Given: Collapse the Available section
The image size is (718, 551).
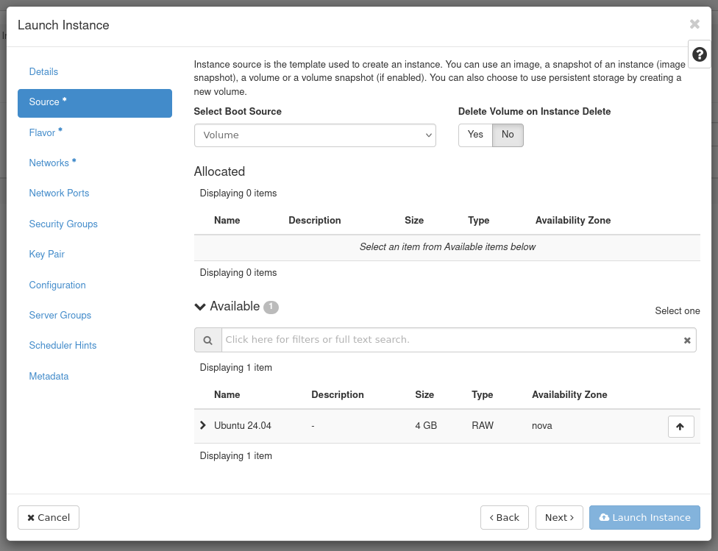Looking at the screenshot, I should point(200,307).
